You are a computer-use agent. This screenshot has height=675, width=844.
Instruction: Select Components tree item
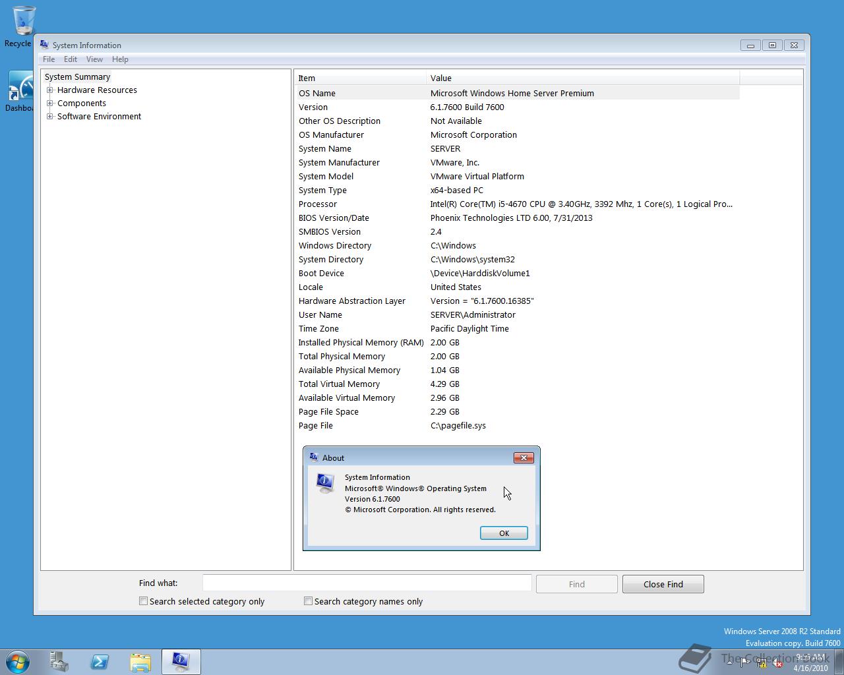tap(82, 103)
